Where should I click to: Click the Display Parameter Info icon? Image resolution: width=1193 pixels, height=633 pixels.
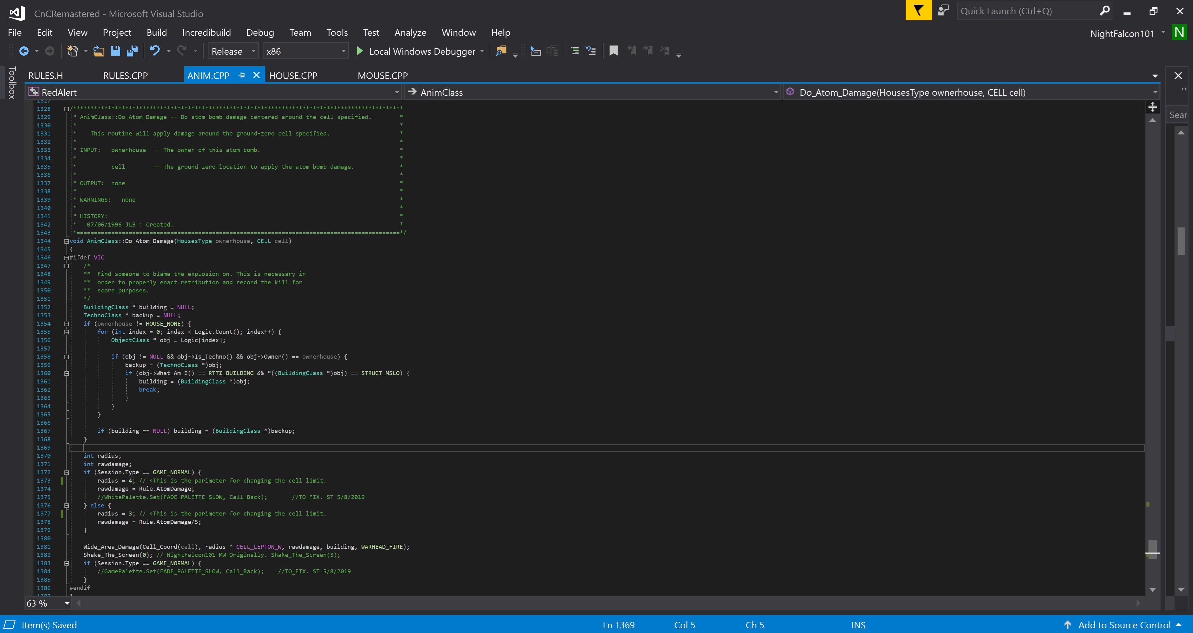point(552,51)
